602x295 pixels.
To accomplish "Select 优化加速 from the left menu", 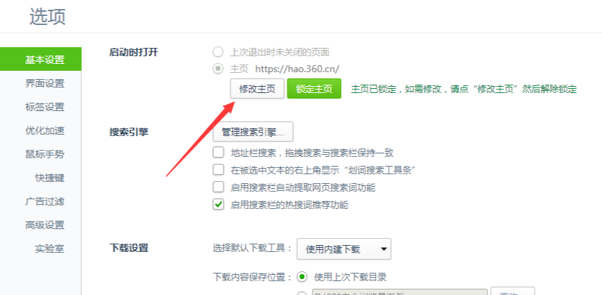I will click(x=44, y=130).
